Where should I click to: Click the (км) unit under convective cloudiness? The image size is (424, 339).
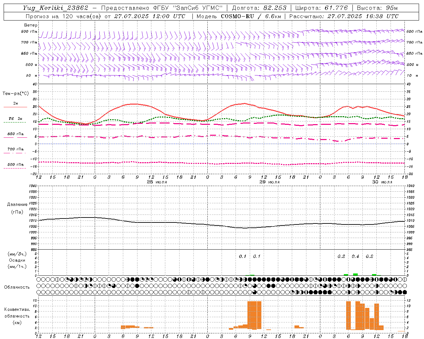pyautogui.click(x=17, y=322)
